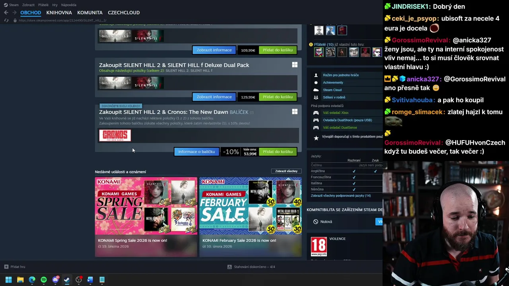Open the Stahování dokončeno downloads status
This screenshot has width=509, height=286.
(x=251, y=267)
